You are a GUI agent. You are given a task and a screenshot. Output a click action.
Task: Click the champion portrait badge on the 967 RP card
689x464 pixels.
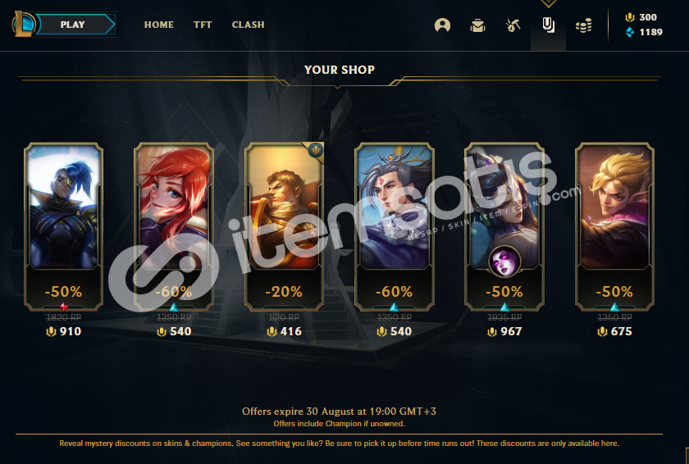pos(504,262)
